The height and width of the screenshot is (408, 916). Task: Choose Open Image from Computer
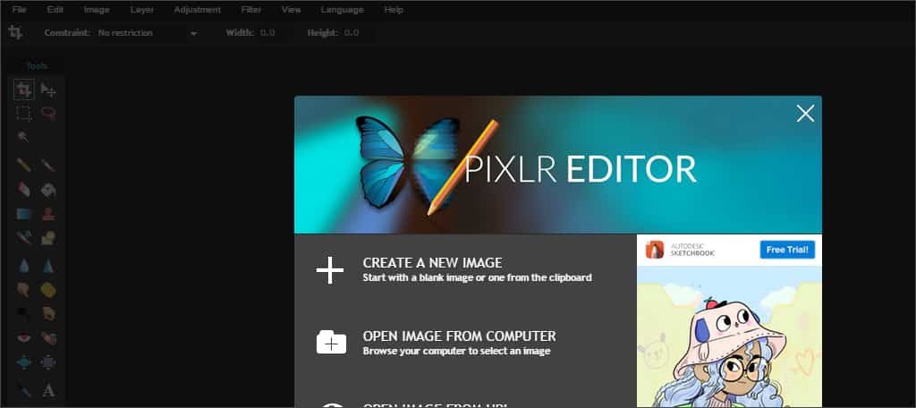[459, 343]
